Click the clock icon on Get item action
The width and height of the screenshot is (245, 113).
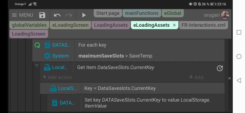tap(220, 68)
